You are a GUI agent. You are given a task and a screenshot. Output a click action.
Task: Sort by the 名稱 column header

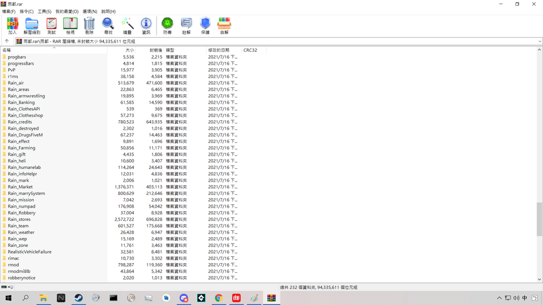54,50
